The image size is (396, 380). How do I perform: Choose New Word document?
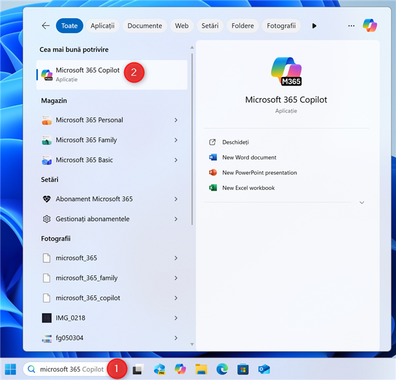click(x=243, y=157)
